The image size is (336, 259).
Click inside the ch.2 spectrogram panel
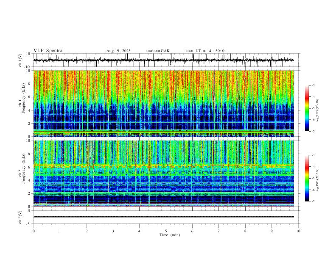coord(163,174)
